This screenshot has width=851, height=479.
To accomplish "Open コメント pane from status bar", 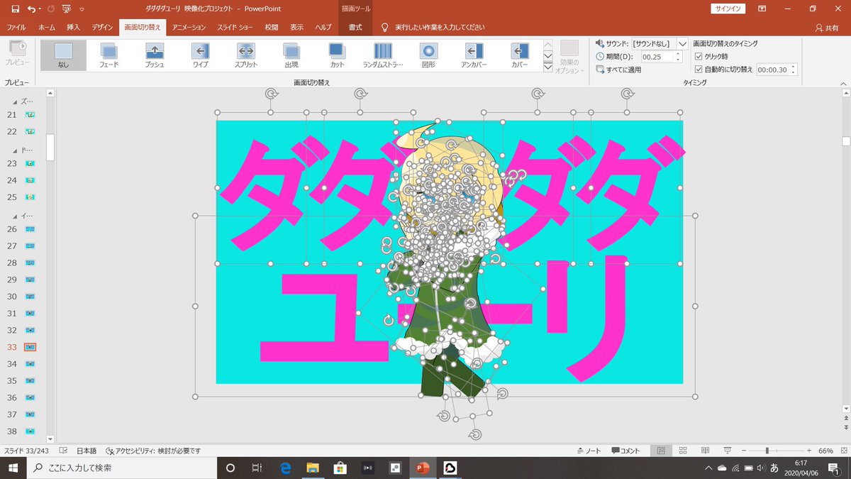I will 625,451.
